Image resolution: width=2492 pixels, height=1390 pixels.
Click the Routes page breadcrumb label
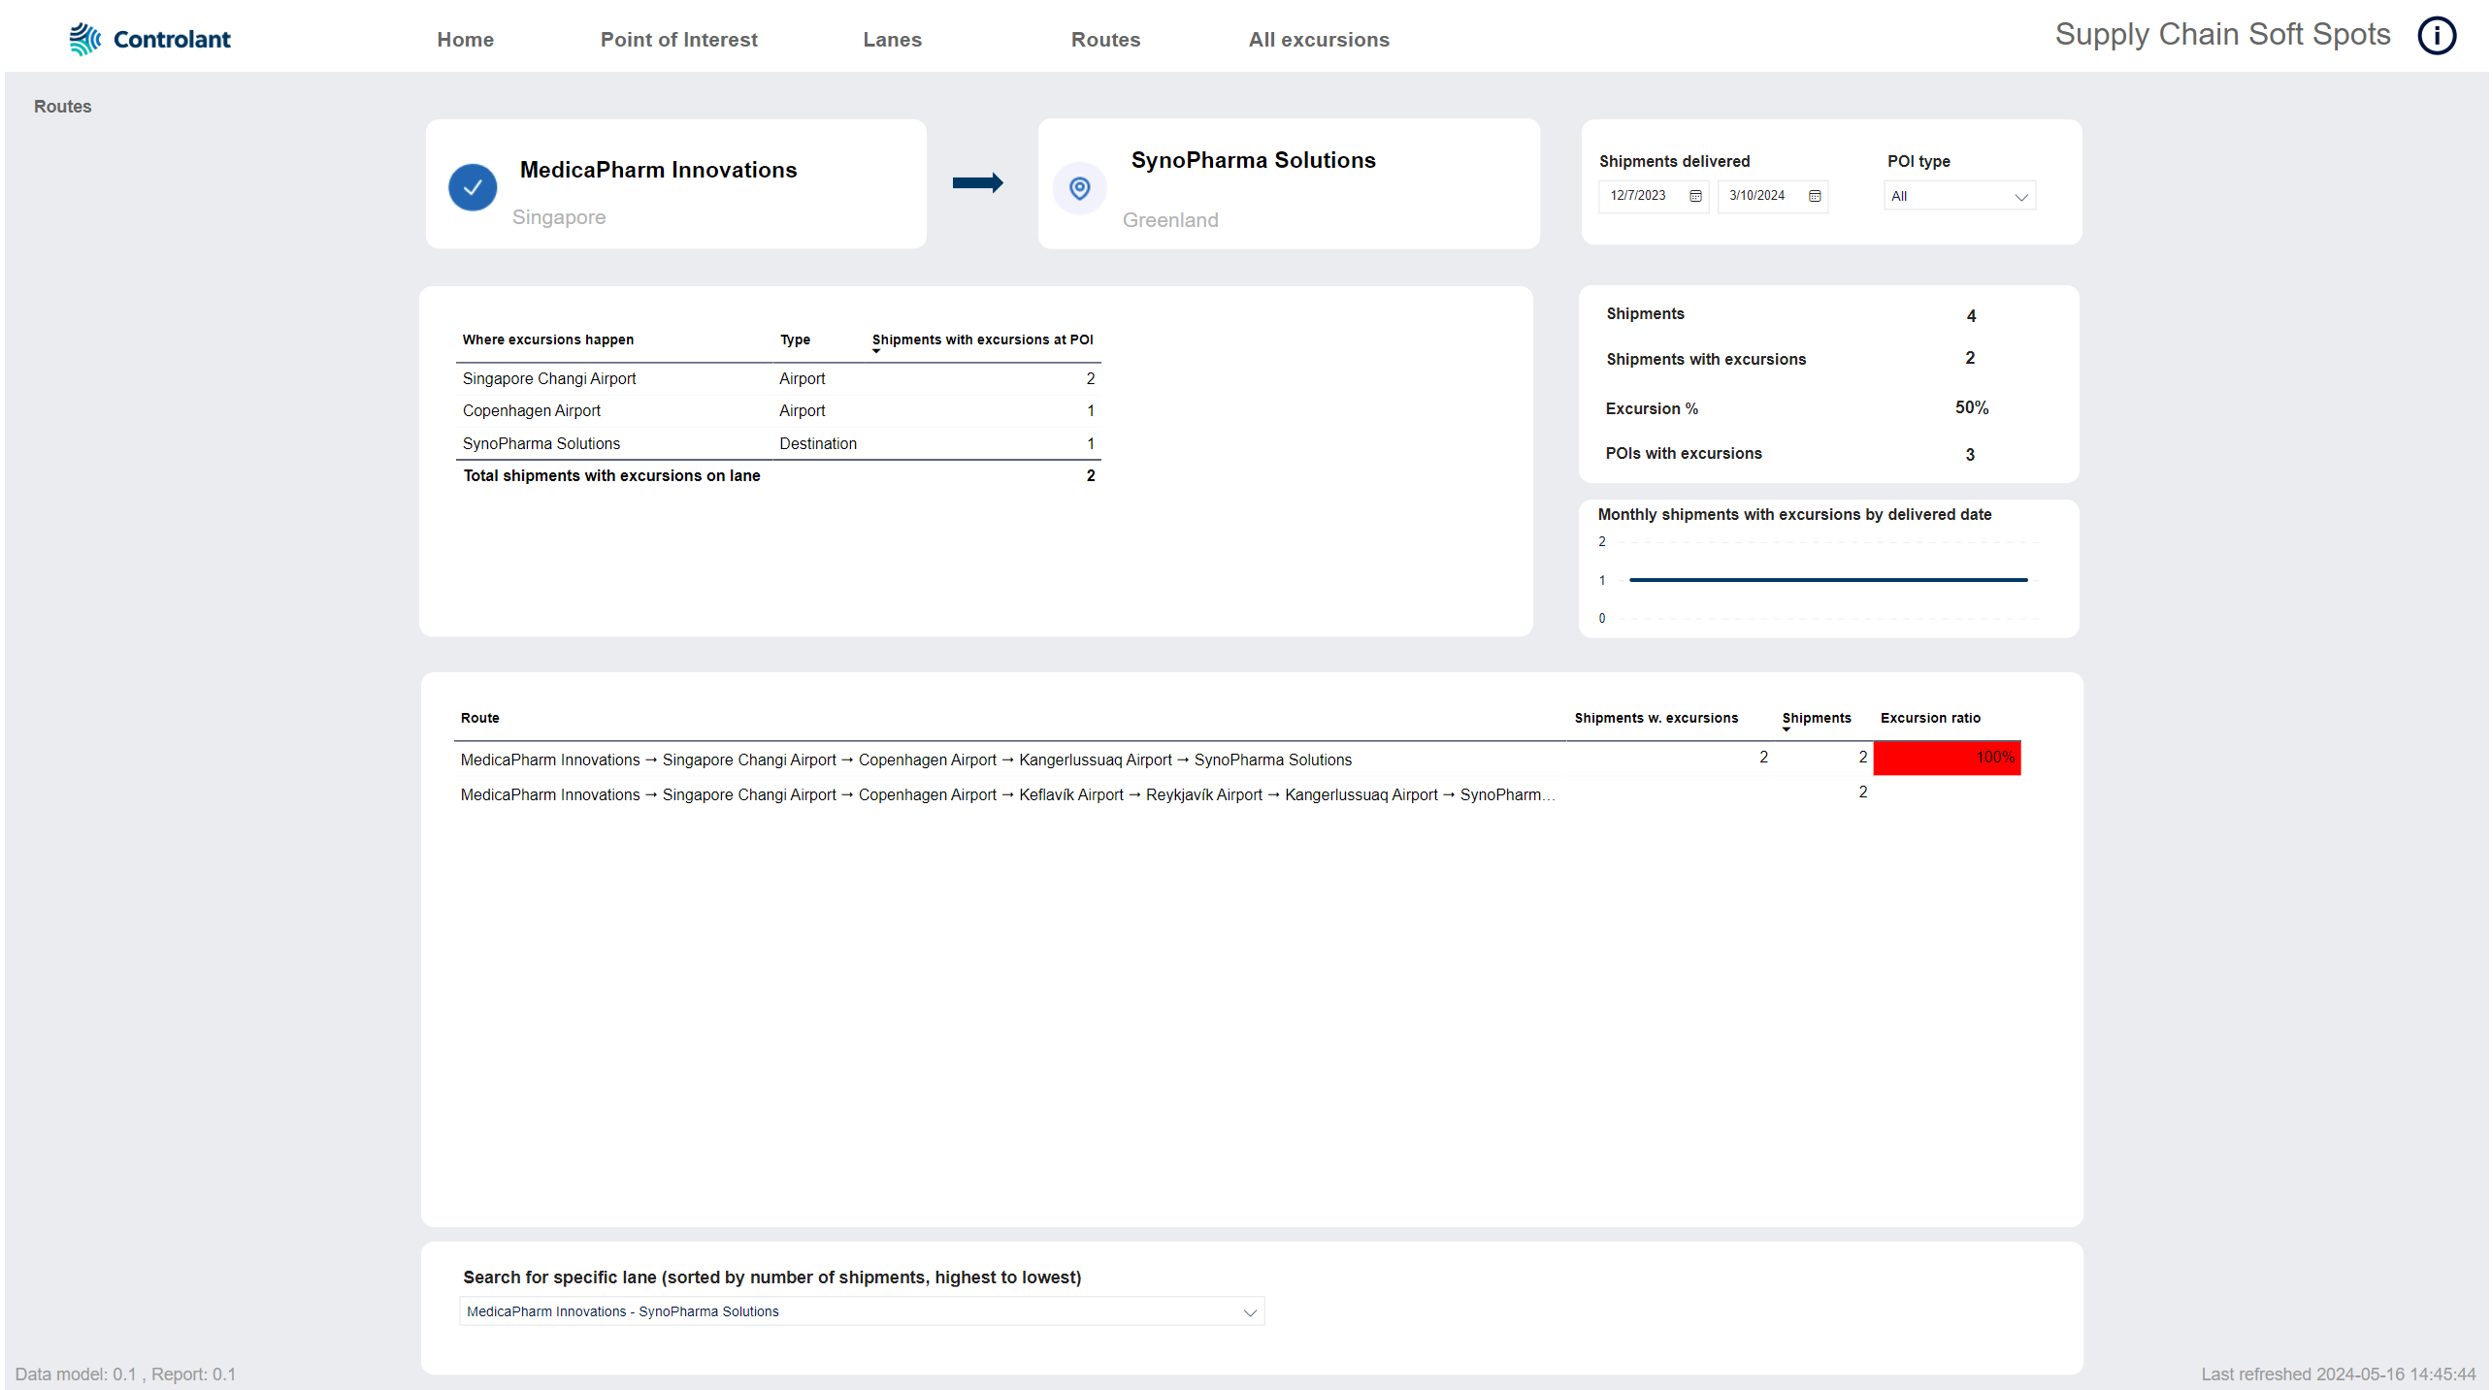[x=62, y=107]
